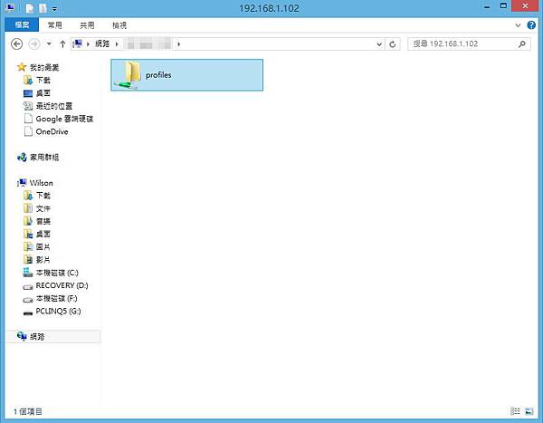Focus the search 192.168.1.102 field
The image size is (543, 423).
pyautogui.click(x=469, y=44)
